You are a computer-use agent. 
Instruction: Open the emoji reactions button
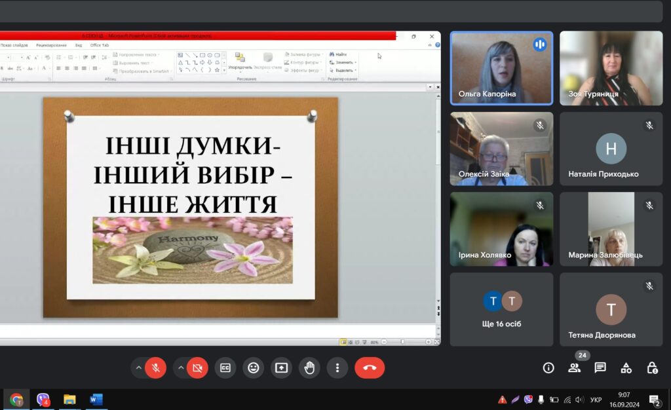point(254,367)
